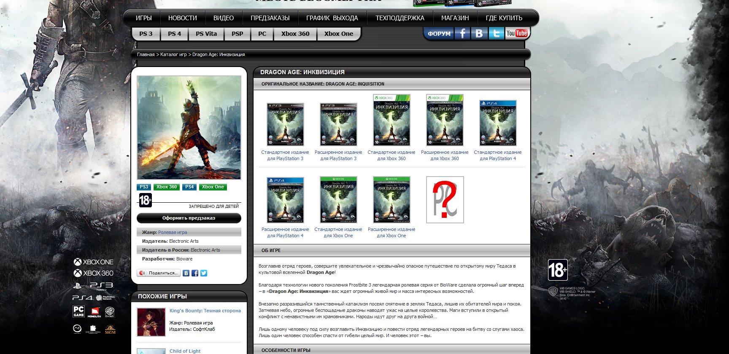The width and height of the screenshot is (729, 354).
Task: Open ТЕХПОДДЕРЖКА menu item
Action: [x=400, y=18]
